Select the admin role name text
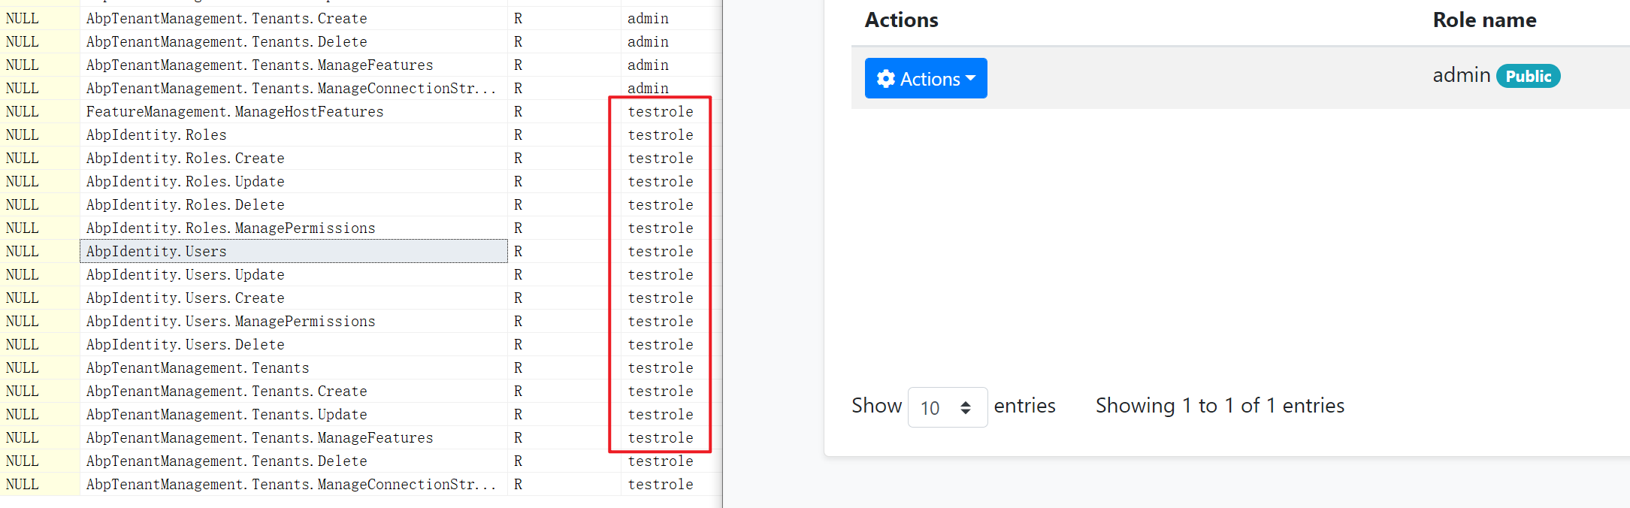 coord(1461,75)
